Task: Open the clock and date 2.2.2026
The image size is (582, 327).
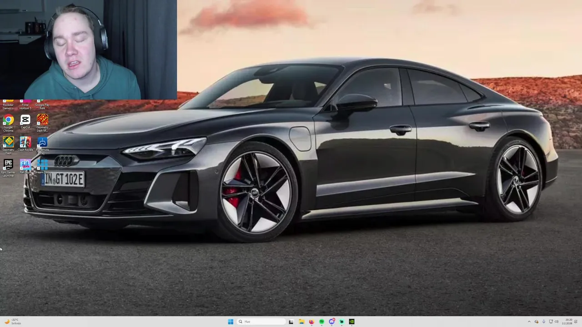Action: pyautogui.click(x=567, y=322)
